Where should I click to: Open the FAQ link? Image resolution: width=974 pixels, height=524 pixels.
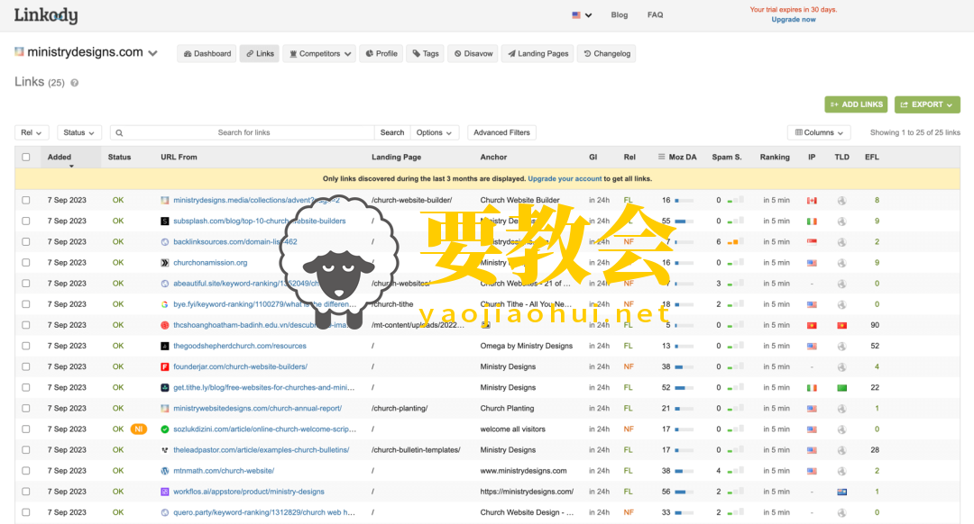(656, 15)
